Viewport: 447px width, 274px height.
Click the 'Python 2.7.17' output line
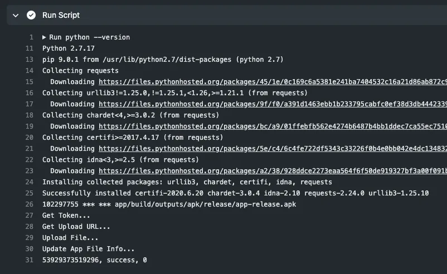69,48
